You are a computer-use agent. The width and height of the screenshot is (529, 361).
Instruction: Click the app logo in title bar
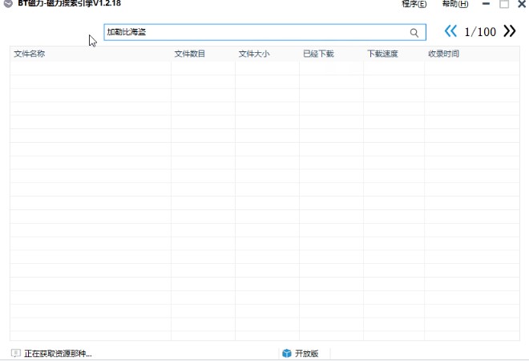[x=8, y=4]
